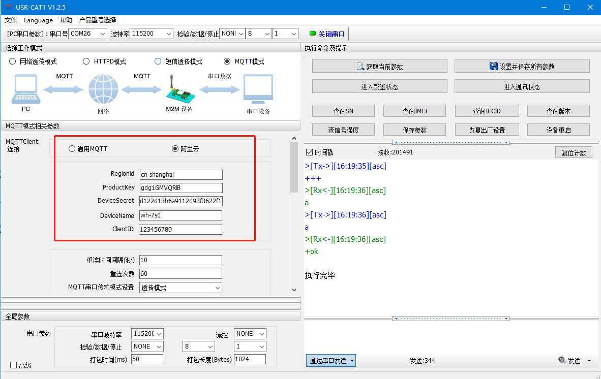Enable the advanced checkbox at bottom left
The width and height of the screenshot is (601, 379).
click(x=14, y=365)
